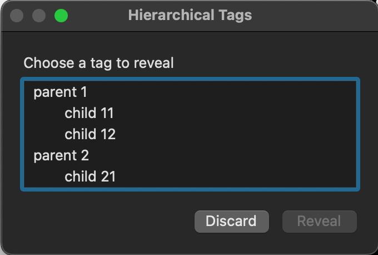Choose the "child 12" tag

point(89,134)
